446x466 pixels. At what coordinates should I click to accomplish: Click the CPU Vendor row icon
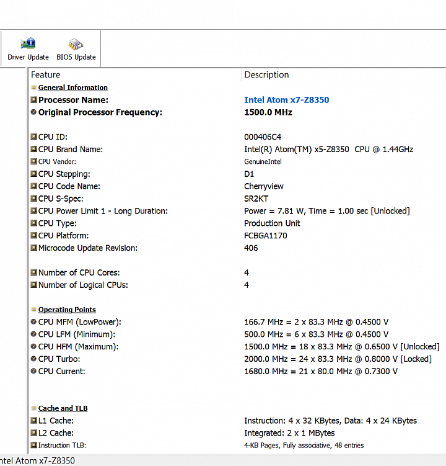click(x=34, y=161)
